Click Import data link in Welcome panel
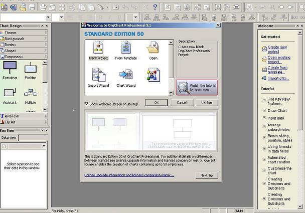The width and height of the screenshot is (305, 213). click(x=278, y=78)
